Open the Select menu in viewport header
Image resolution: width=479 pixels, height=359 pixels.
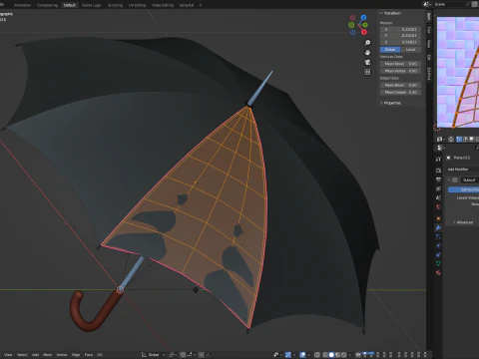click(x=22, y=355)
